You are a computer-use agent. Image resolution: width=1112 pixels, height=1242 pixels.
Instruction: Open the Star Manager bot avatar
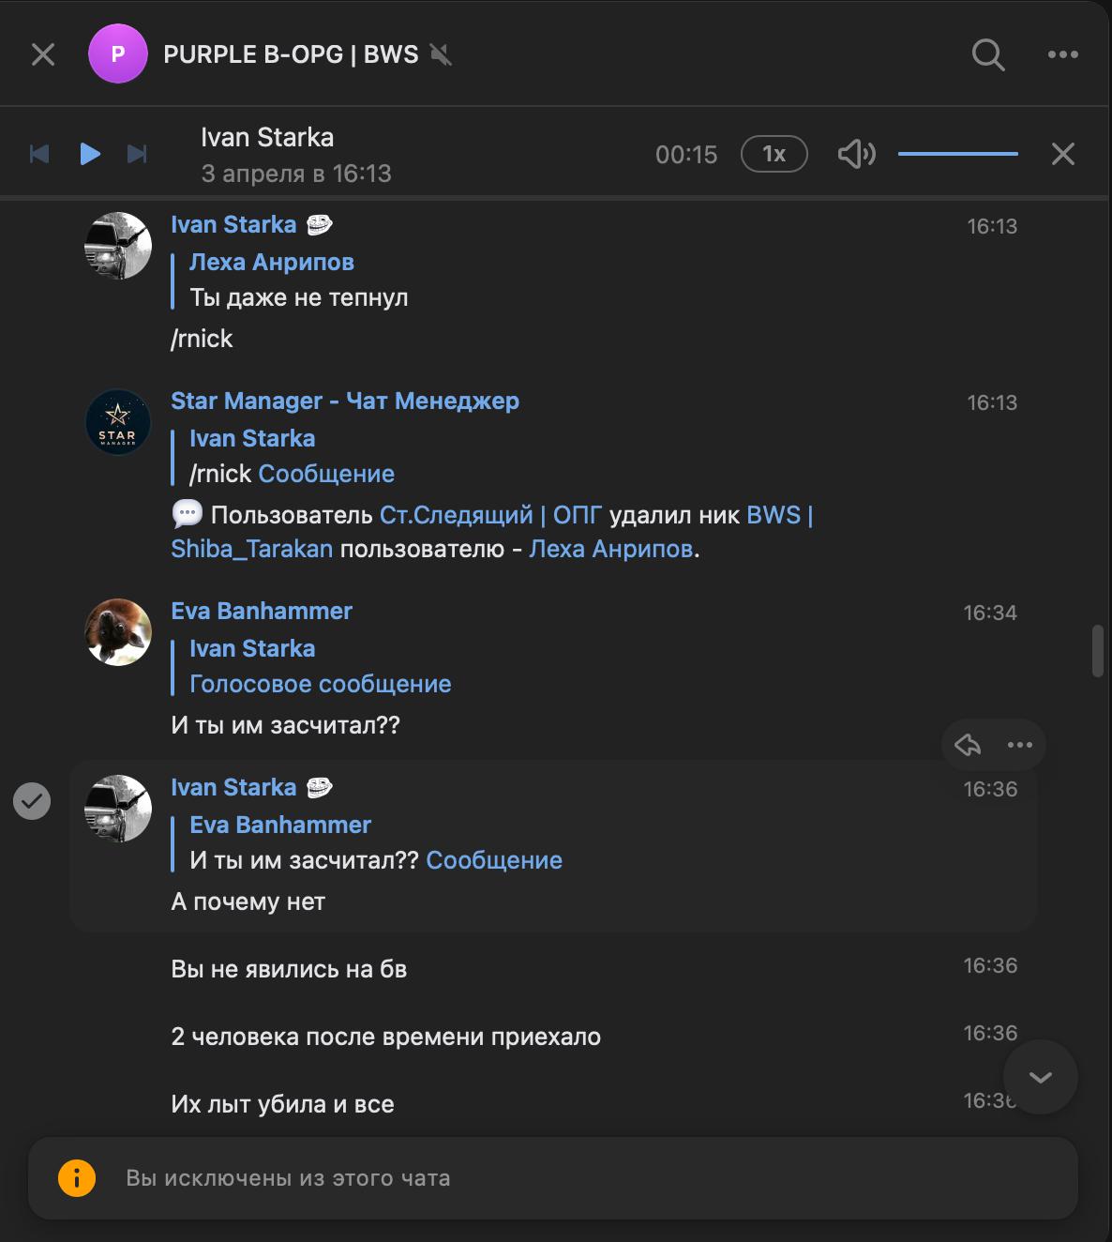coord(118,422)
